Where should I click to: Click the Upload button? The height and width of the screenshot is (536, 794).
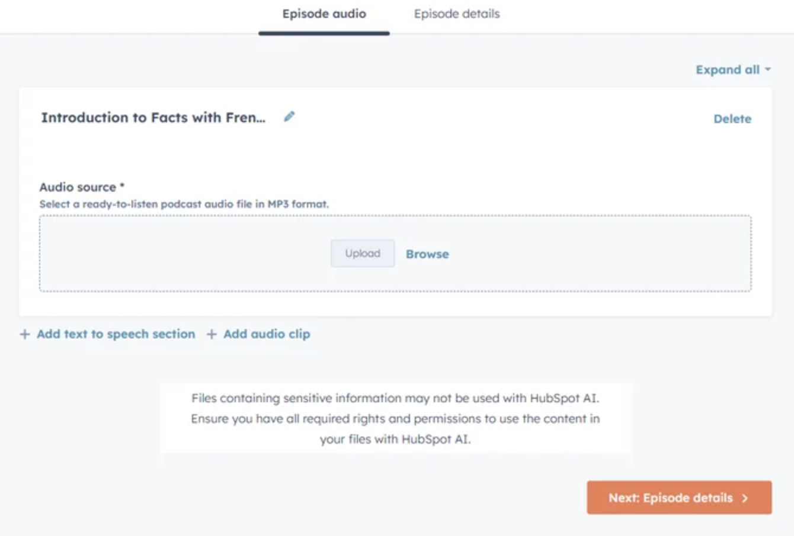pos(362,253)
